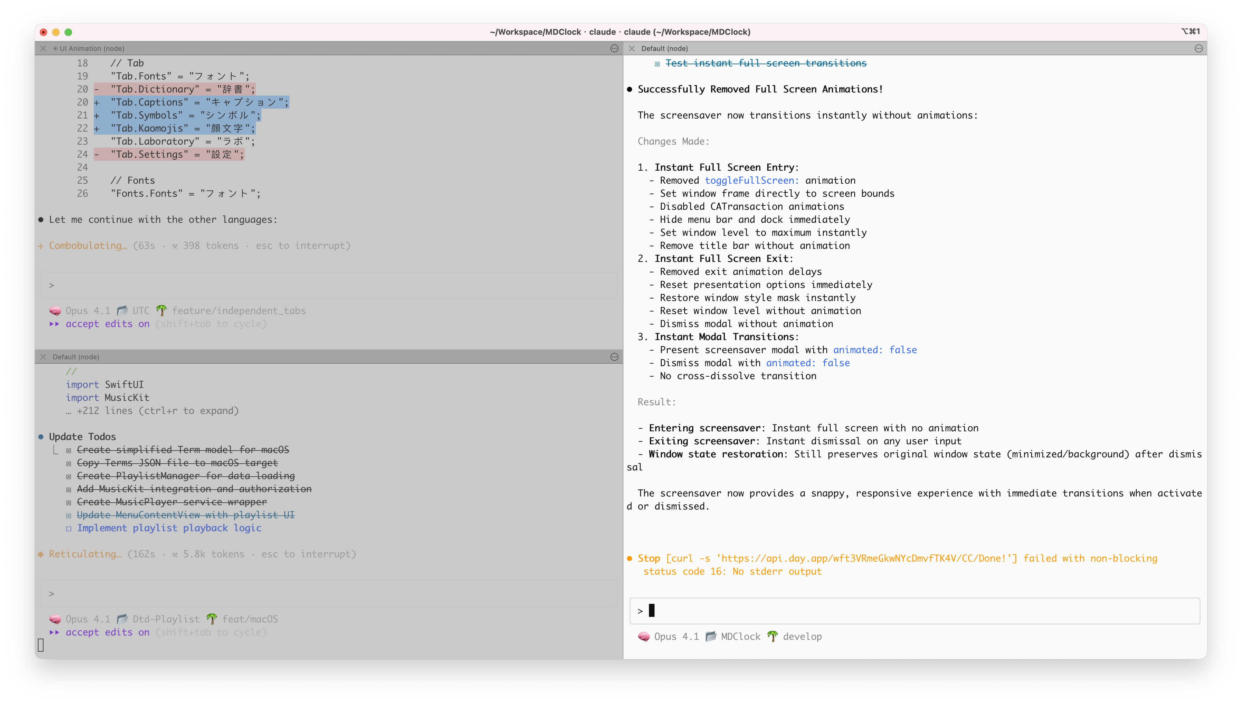Open options menu of right Default pane
The width and height of the screenshot is (1242, 705).
click(x=1199, y=48)
